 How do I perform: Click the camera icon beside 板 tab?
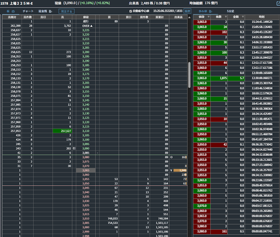[13, 11]
